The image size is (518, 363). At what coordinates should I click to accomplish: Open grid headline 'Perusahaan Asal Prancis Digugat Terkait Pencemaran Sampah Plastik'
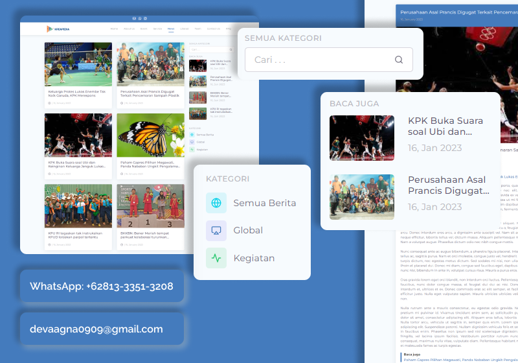coord(150,93)
